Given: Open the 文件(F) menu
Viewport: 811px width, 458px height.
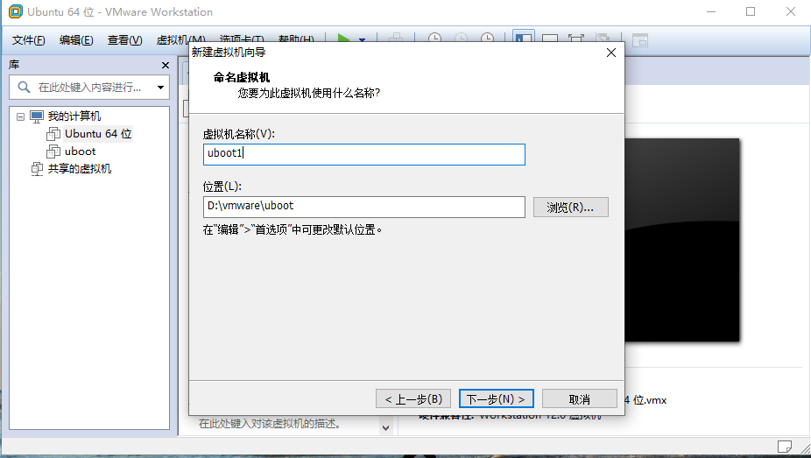Looking at the screenshot, I should pyautogui.click(x=28, y=40).
